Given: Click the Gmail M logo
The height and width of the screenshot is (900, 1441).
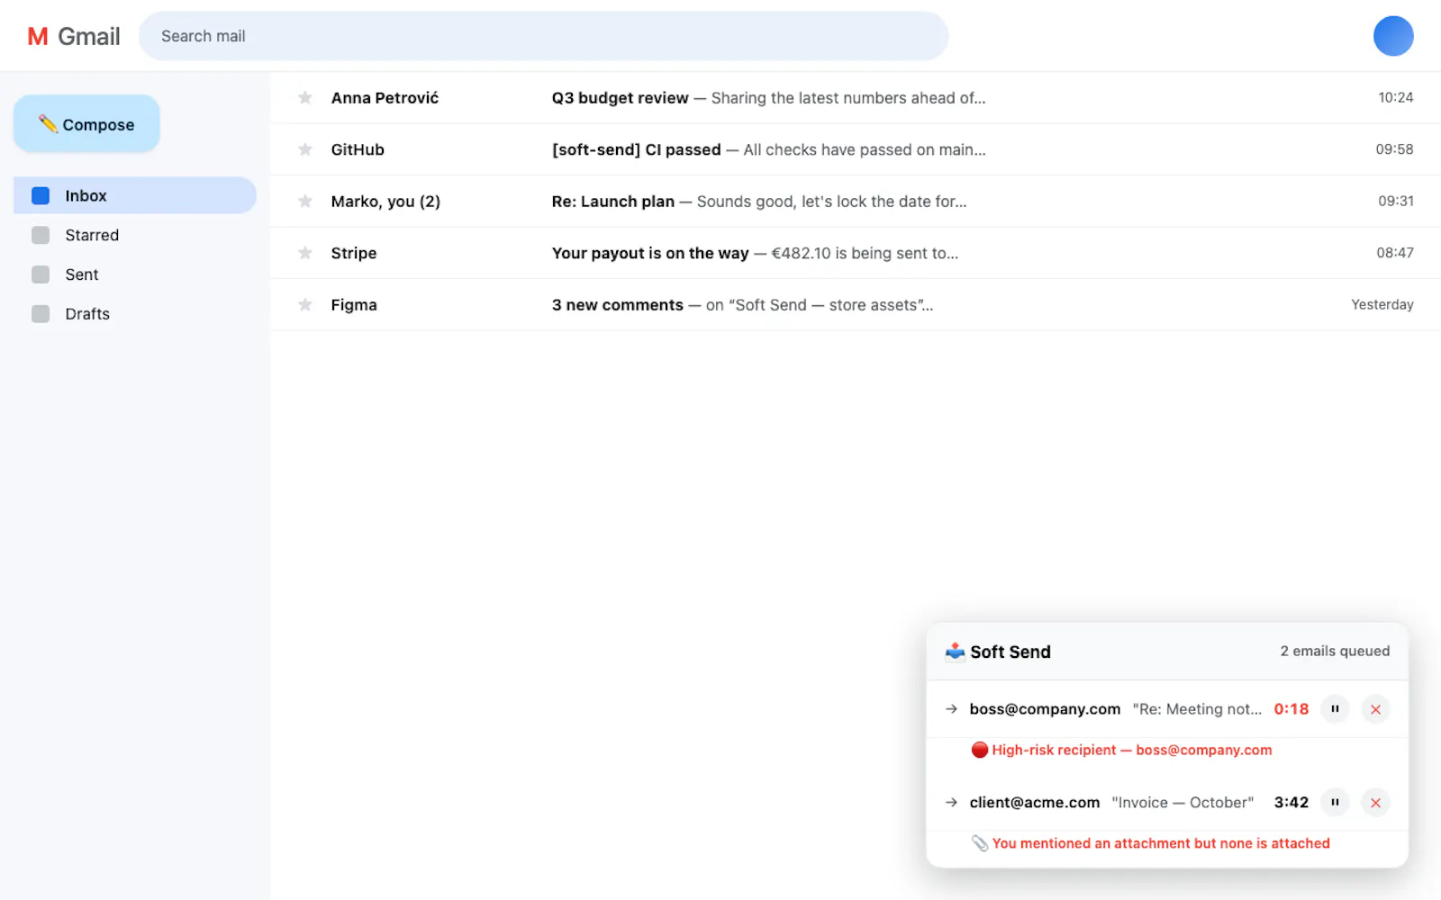Looking at the screenshot, I should pyautogui.click(x=38, y=36).
